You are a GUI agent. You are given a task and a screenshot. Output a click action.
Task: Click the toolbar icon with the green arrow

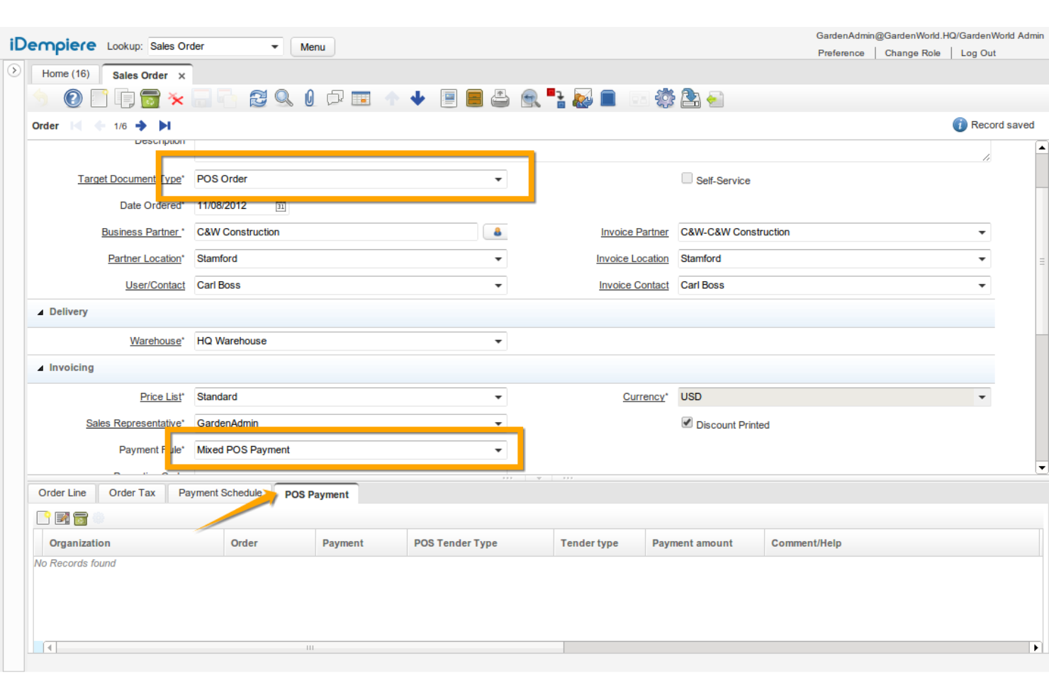coord(716,99)
